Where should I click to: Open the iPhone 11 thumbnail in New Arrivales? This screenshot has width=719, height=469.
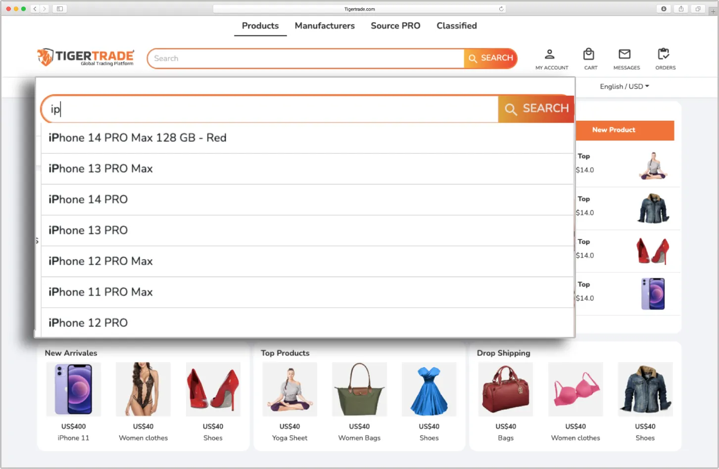[73, 389]
